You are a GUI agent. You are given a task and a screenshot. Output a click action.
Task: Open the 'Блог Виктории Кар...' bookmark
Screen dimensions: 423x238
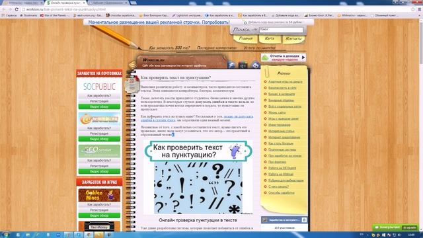click(x=153, y=15)
